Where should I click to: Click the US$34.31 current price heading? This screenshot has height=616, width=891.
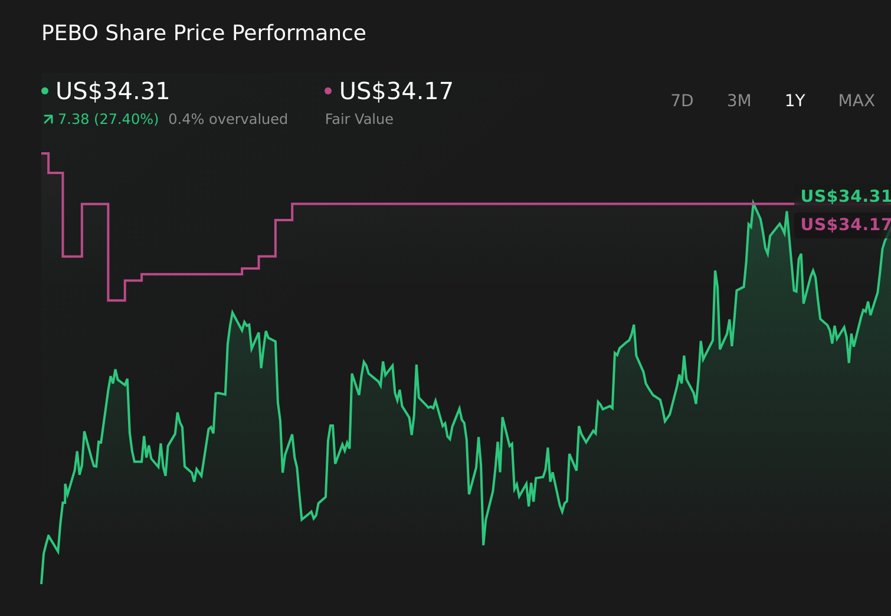[x=112, y=91]
